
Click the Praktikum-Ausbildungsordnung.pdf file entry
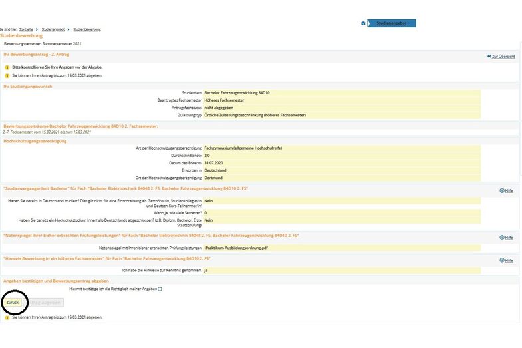(236, 247)
